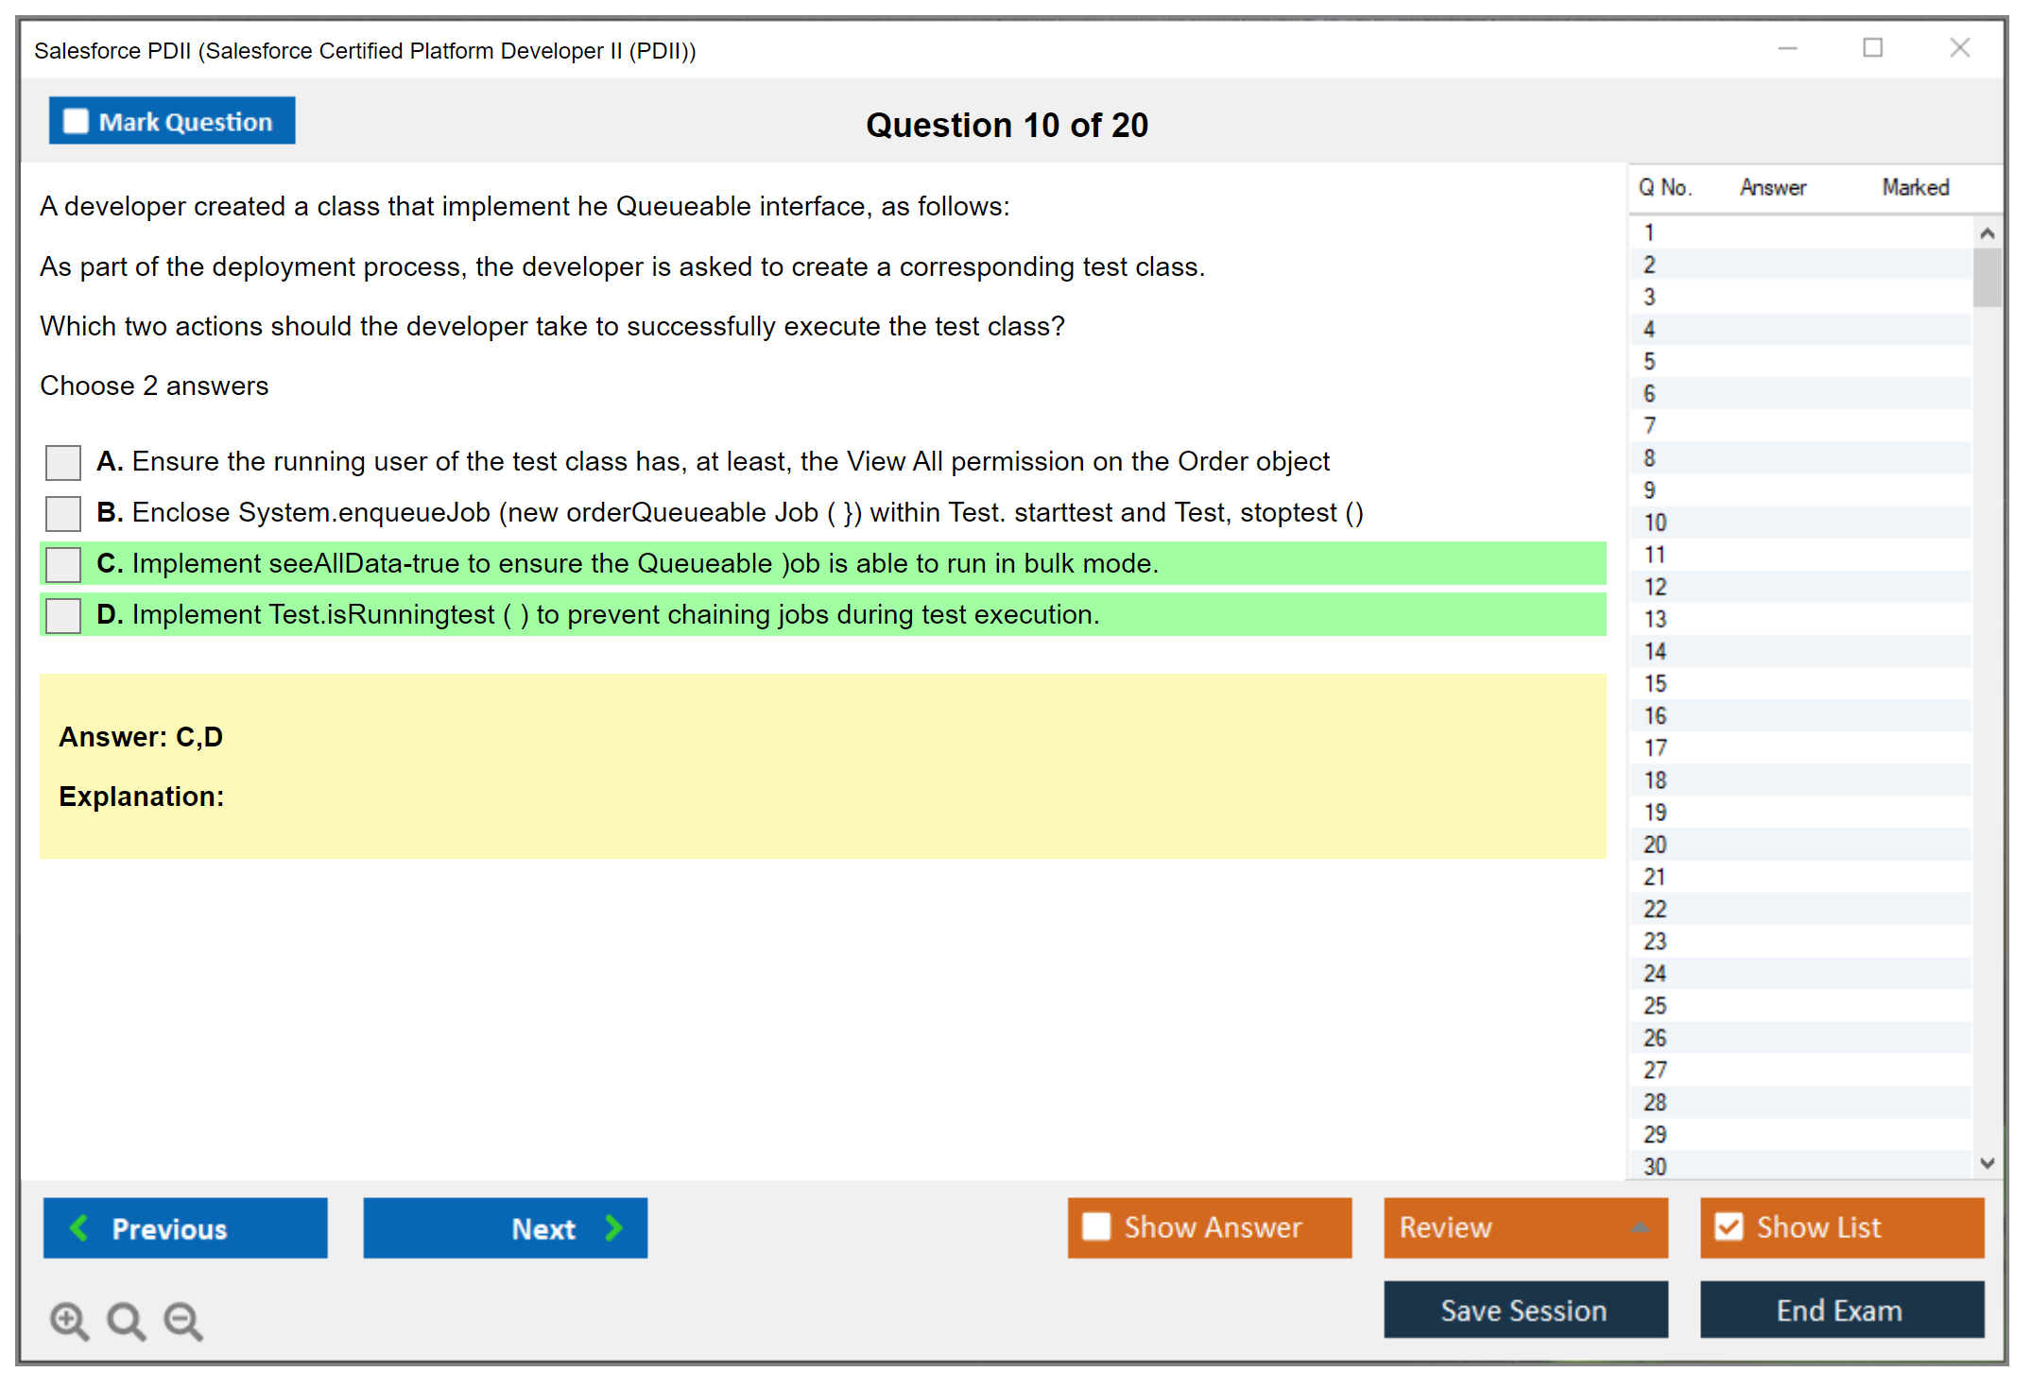
Task: Click the zoom out magnifier icon
Action: 182,1320
